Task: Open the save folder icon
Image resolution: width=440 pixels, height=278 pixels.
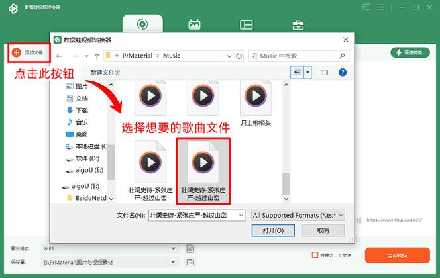Action: point(190,262)
